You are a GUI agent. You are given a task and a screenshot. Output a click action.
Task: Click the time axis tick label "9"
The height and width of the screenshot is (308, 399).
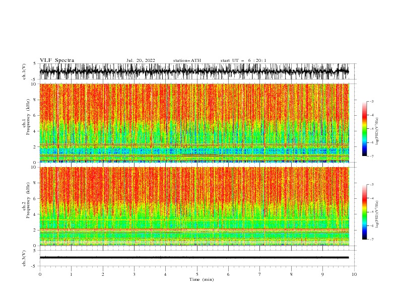322,274
